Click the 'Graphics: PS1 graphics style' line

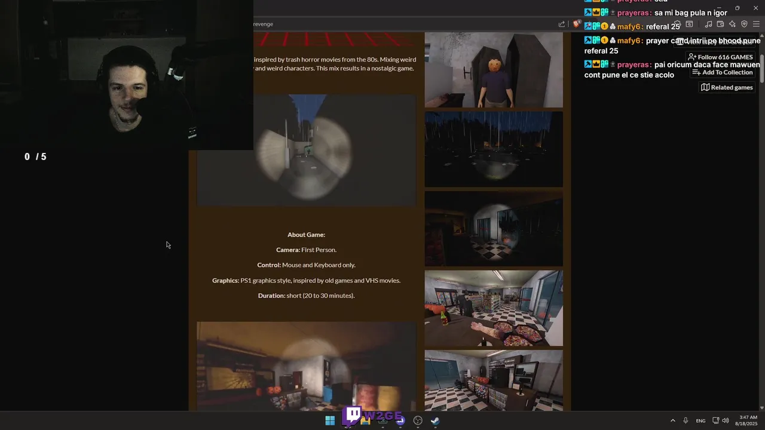(x=306, y=280)
